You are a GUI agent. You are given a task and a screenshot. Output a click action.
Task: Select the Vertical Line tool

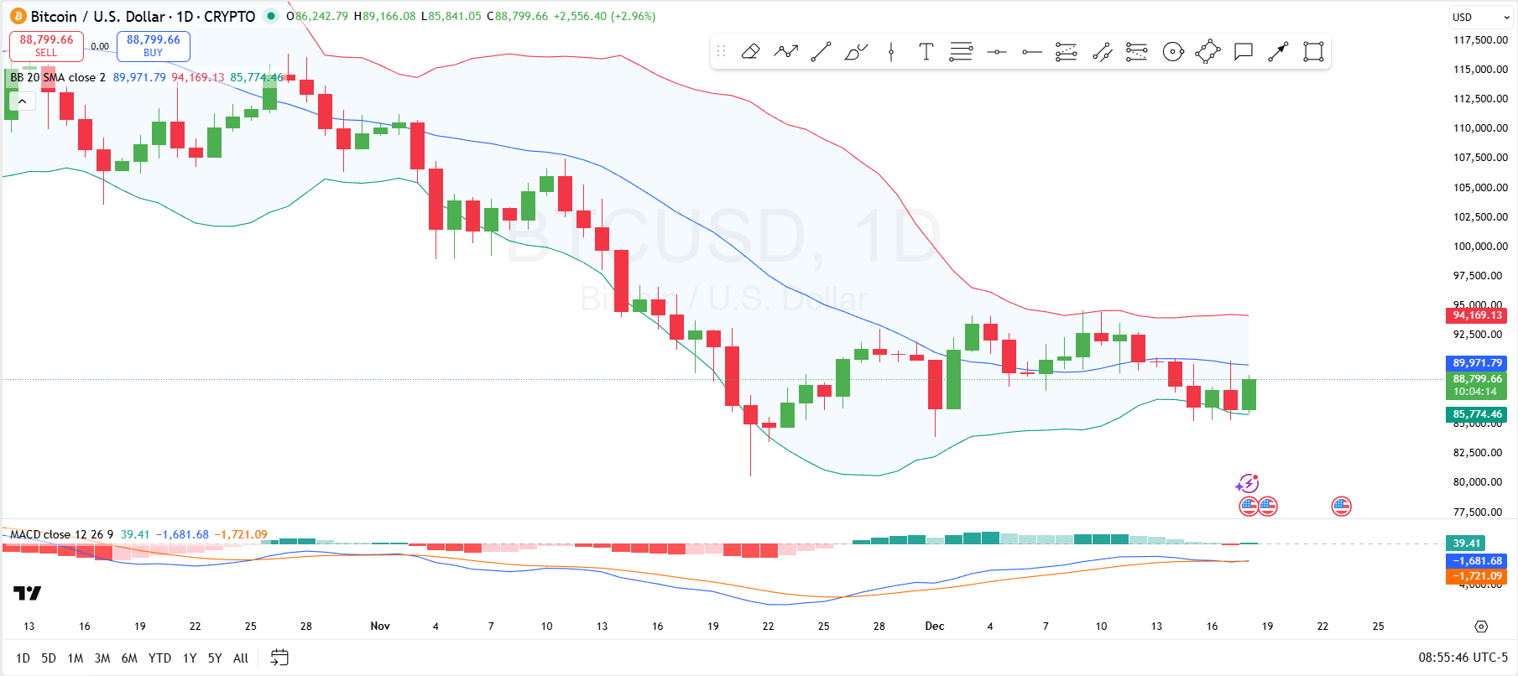[x=891, y=52]
